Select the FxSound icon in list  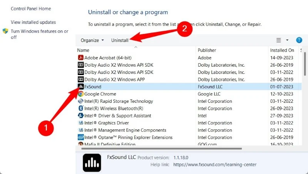click(81, 87)
